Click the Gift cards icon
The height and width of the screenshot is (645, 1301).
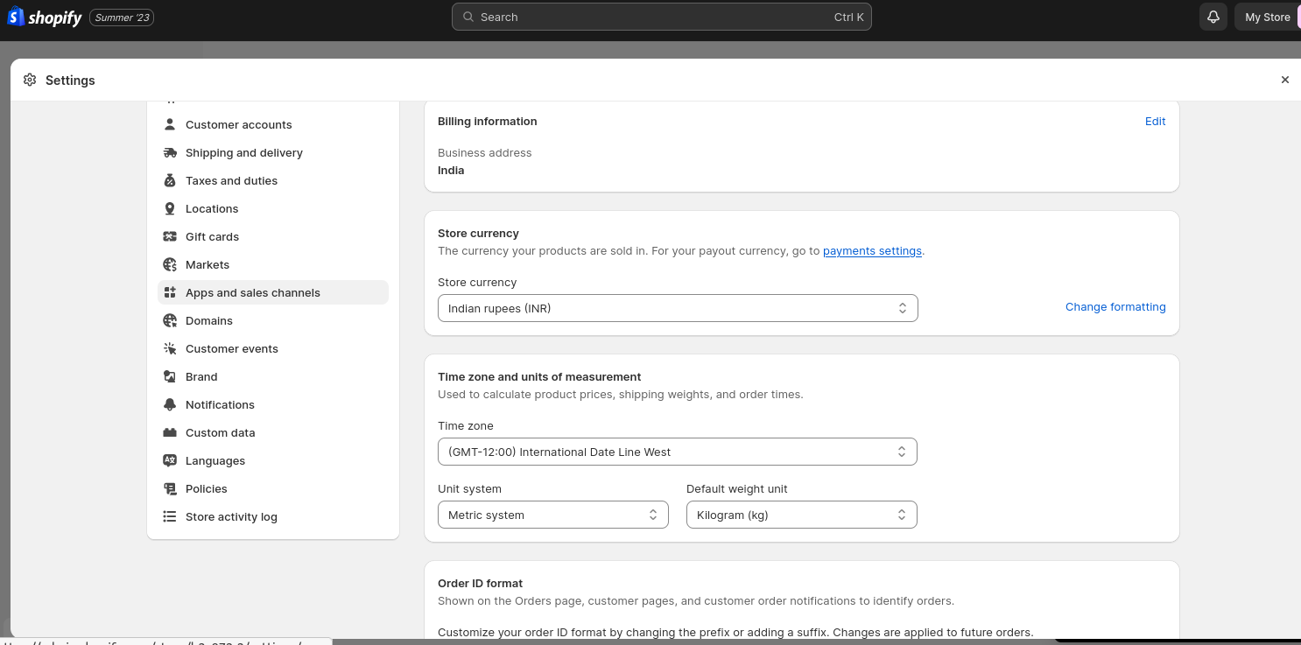(x=170, y=236)
